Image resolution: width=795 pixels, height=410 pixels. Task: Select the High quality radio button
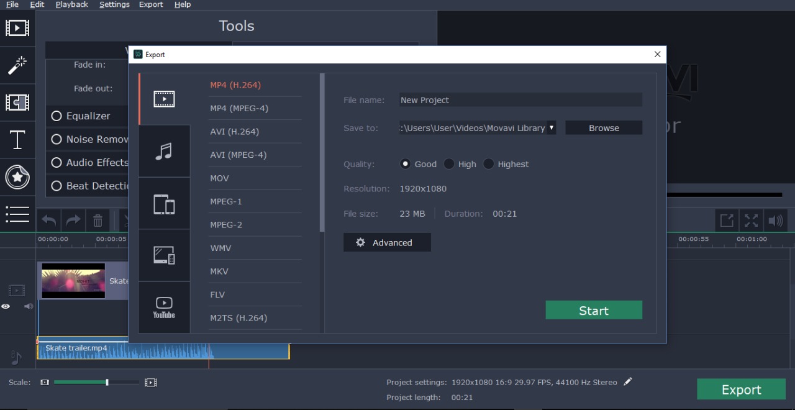tap(449, 164)
